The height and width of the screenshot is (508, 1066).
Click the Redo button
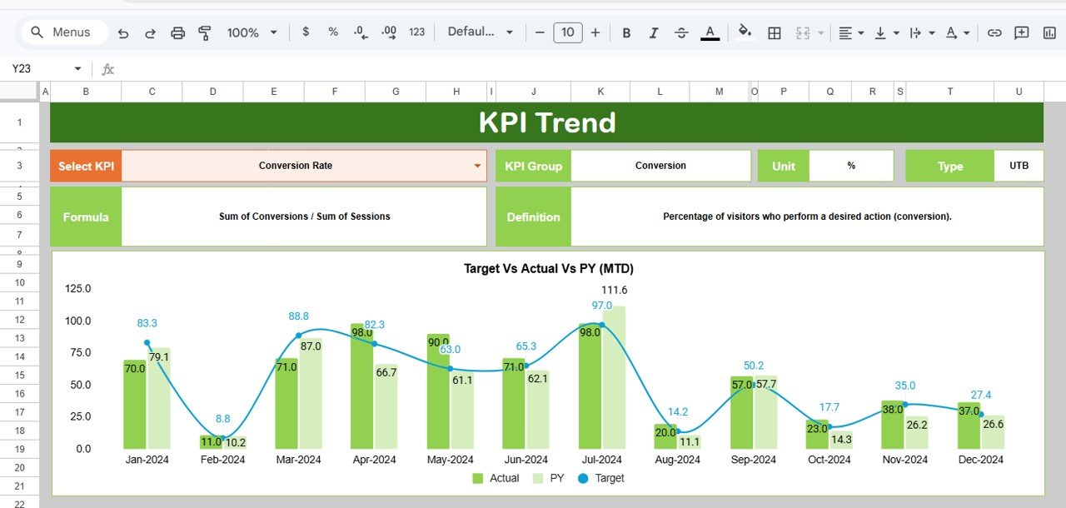coord(150,32)
